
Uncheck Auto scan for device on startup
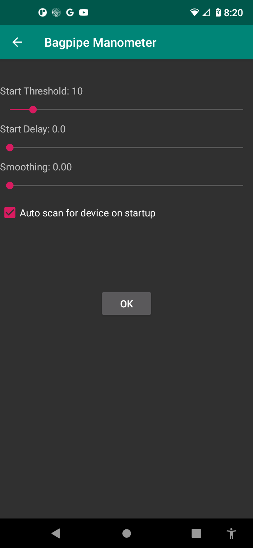coord(10,213)
